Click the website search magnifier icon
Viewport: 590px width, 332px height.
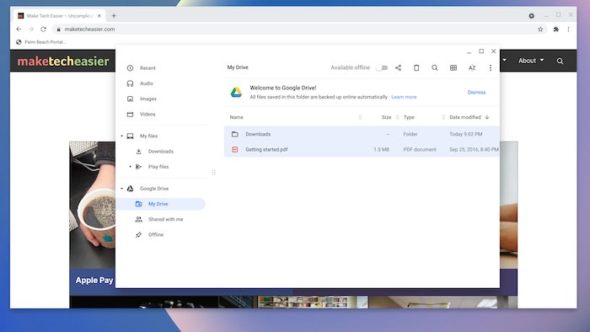pos(560,61)
